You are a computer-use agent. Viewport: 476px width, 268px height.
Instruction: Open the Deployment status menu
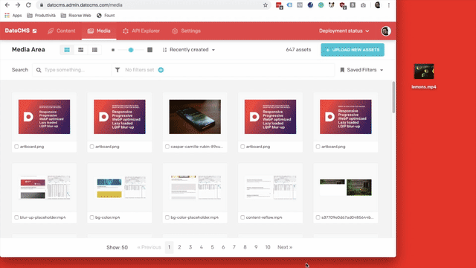[x=344, y=31]
